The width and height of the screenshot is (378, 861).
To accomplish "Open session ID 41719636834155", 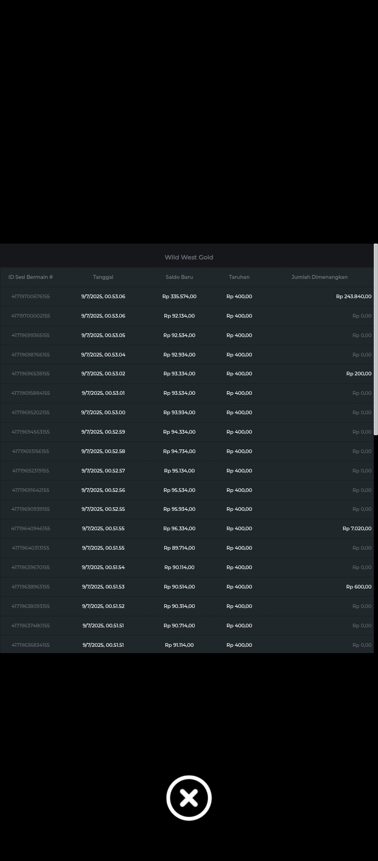I will tap(30, 645).
